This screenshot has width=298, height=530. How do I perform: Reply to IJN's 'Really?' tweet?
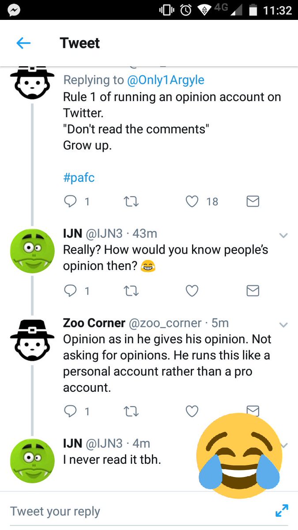point(70,291)
